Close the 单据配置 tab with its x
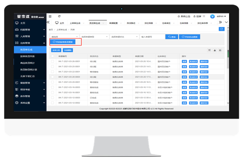The width and height of the screenshot is (243, 159). (121, 23)
